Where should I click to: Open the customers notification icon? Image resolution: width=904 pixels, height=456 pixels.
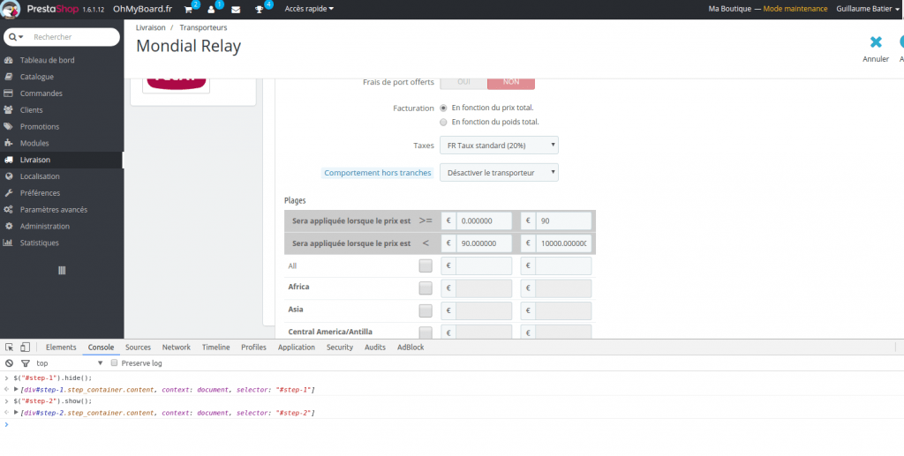click(212, 9)
